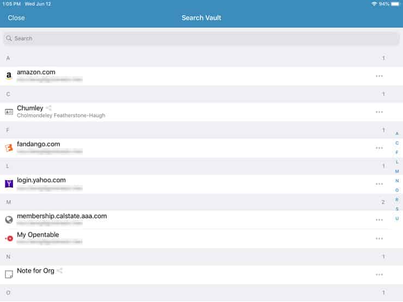Screen dimensions: 403x302
Task: Jump to section R in the index
Action: 397,200
